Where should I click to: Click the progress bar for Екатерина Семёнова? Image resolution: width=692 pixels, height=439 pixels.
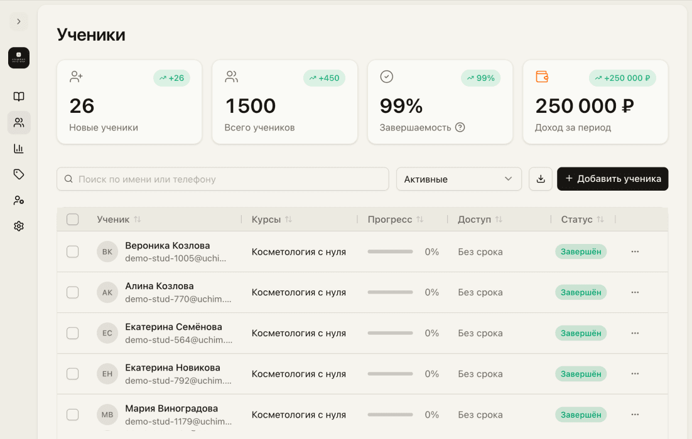click(x=390, y=333)
